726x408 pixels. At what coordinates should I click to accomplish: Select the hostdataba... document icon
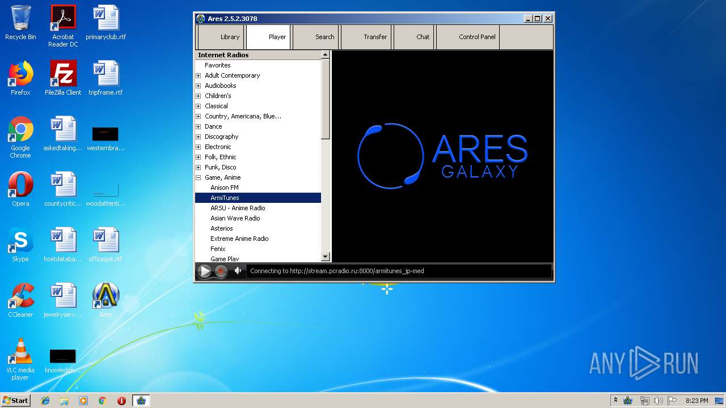pyautogui.click(x=63, y=245)
